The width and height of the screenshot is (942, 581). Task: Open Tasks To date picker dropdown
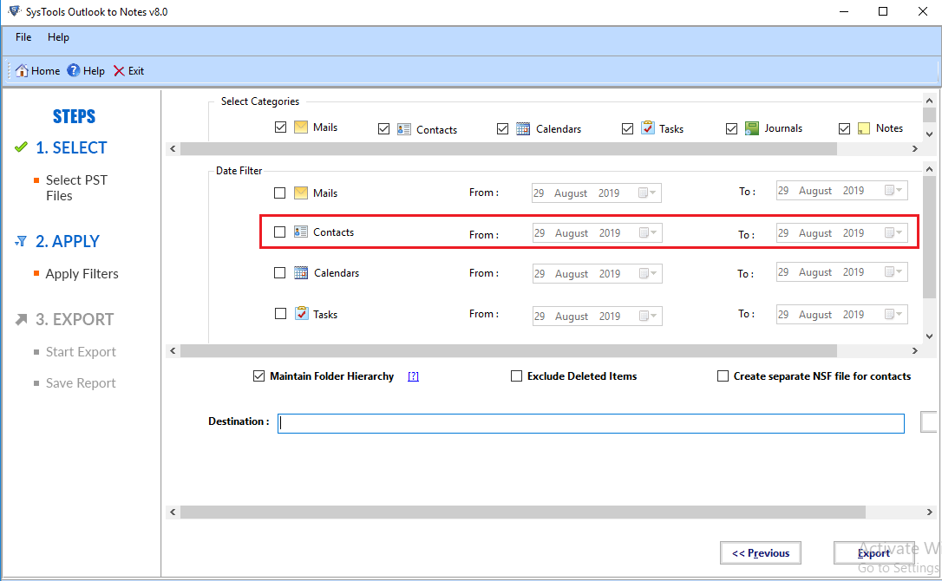pyautogui.click(x=893, y=314)
